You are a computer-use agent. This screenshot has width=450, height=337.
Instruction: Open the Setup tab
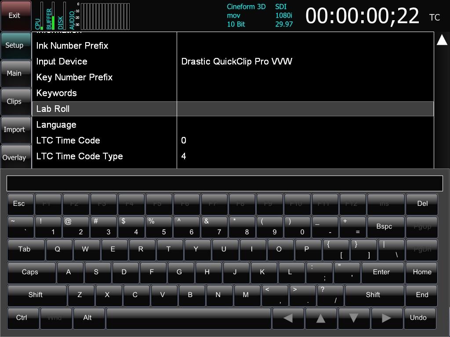pos(16,46)
